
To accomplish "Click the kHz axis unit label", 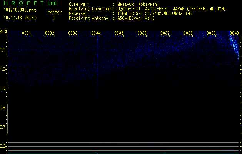I will coord(3,31).
